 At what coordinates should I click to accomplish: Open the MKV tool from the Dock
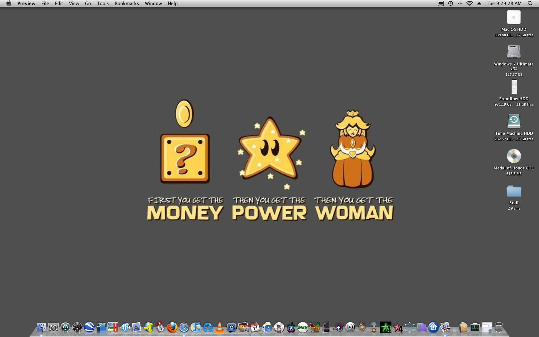coord(303,327)
